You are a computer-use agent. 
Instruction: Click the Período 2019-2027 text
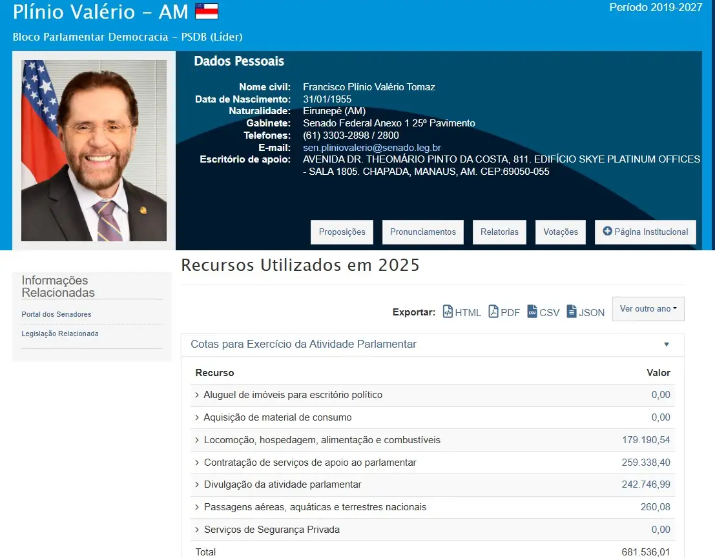point(656,7)
